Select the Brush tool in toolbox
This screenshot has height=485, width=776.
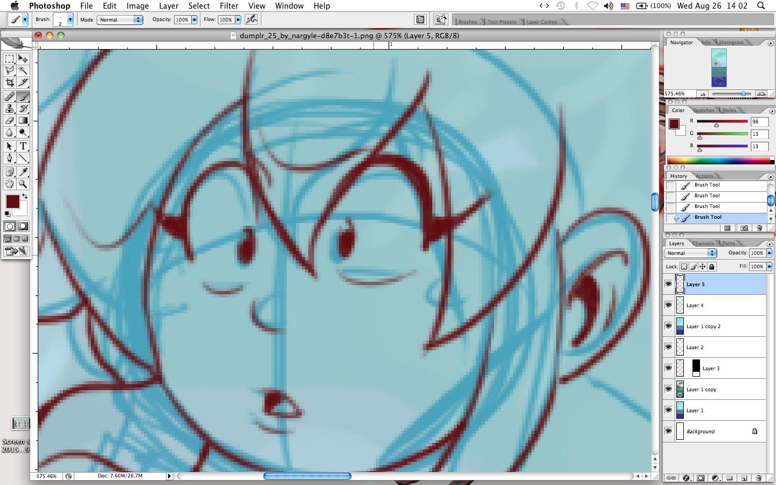23,96
